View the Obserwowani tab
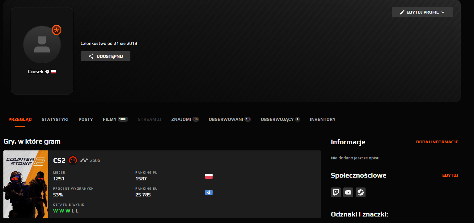 [x=230, y=119]
